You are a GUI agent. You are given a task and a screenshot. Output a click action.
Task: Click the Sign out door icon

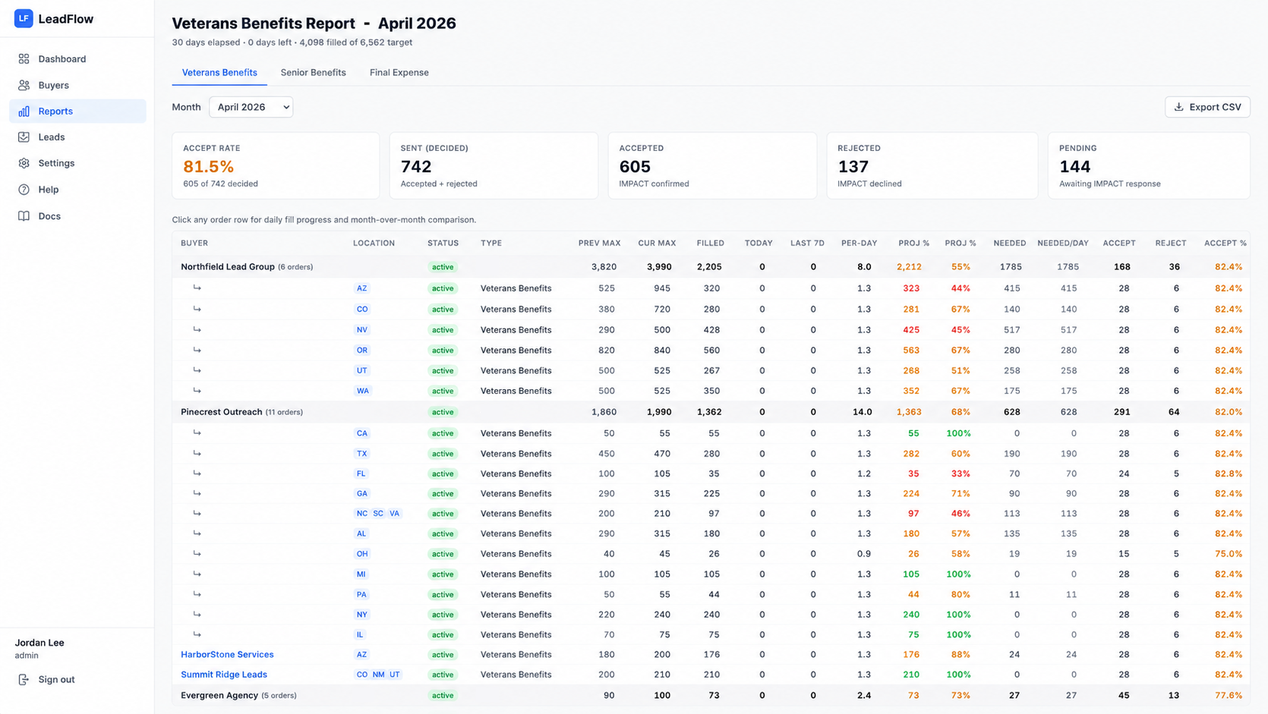point(24,680)
